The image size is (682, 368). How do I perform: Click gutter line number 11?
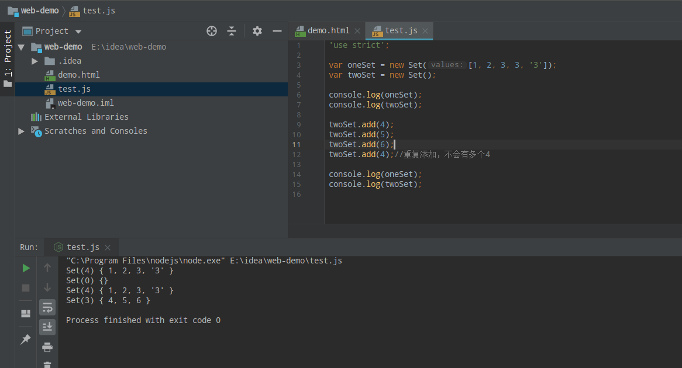(296, 144)
